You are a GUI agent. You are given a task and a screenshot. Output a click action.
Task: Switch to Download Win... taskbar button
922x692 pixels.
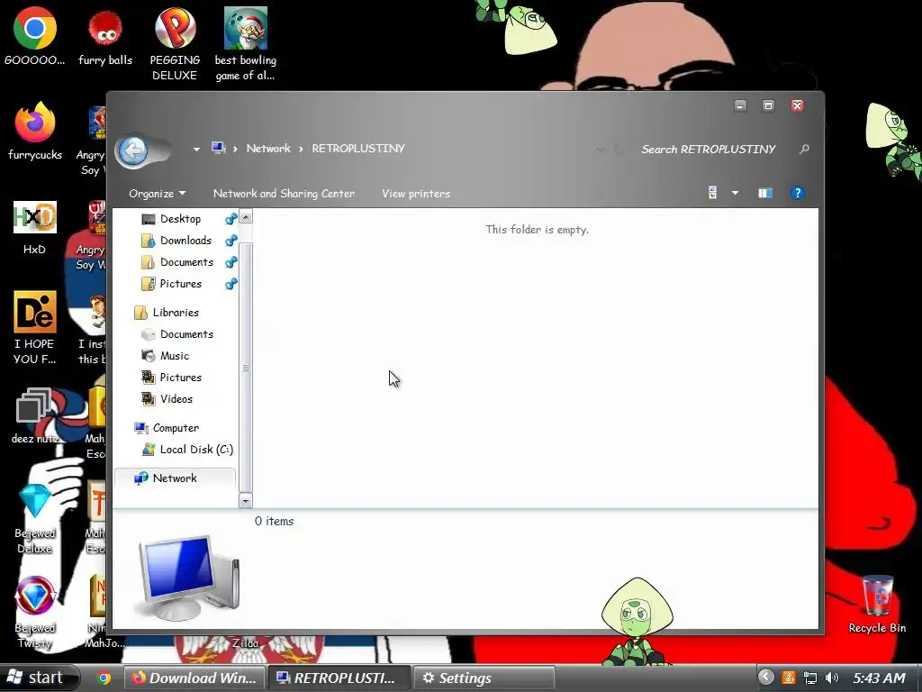(194, 678)
